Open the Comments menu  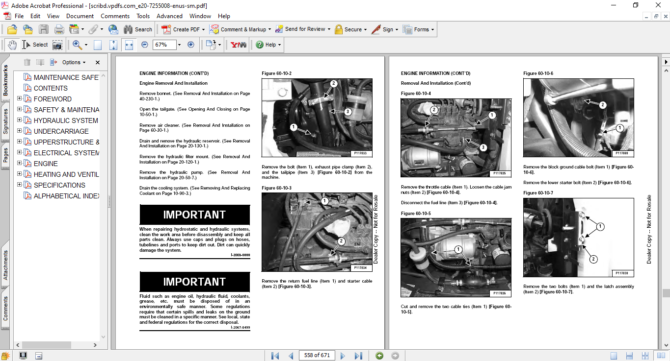(x=115, y=16)
